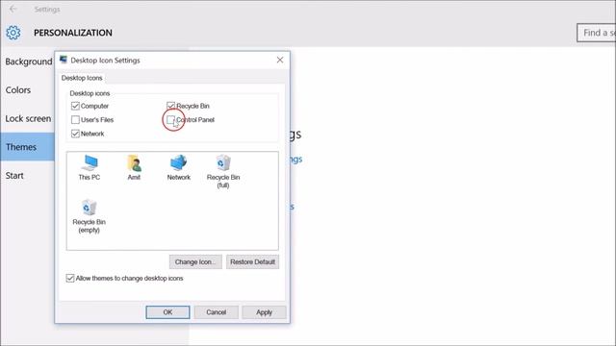Uncheck the Computer checkbox
Viewport: 616px width, 346px height.
75,106
